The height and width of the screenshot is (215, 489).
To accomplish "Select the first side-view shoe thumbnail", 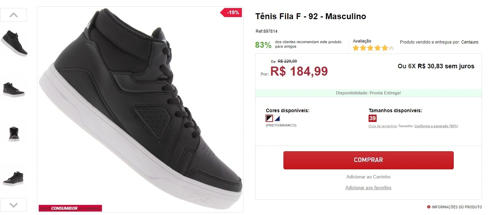I will point(14,43).
